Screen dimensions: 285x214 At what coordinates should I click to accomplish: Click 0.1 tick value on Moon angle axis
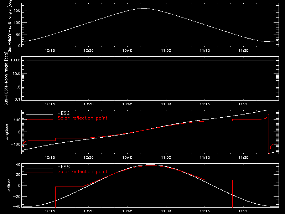[17, 100]
